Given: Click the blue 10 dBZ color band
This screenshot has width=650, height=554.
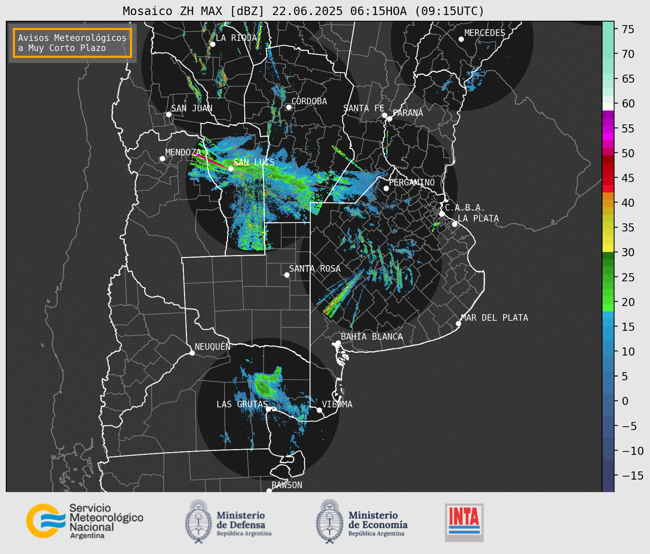Looking at the screenshot, I should 608,351.
